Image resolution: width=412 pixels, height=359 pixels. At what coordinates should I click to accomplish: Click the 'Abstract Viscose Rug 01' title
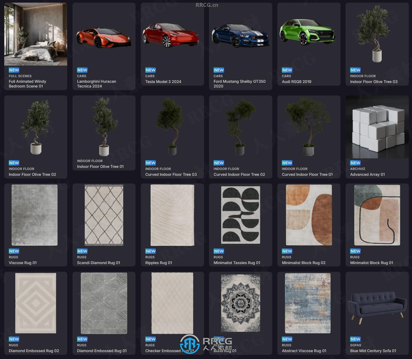[304, 351]
